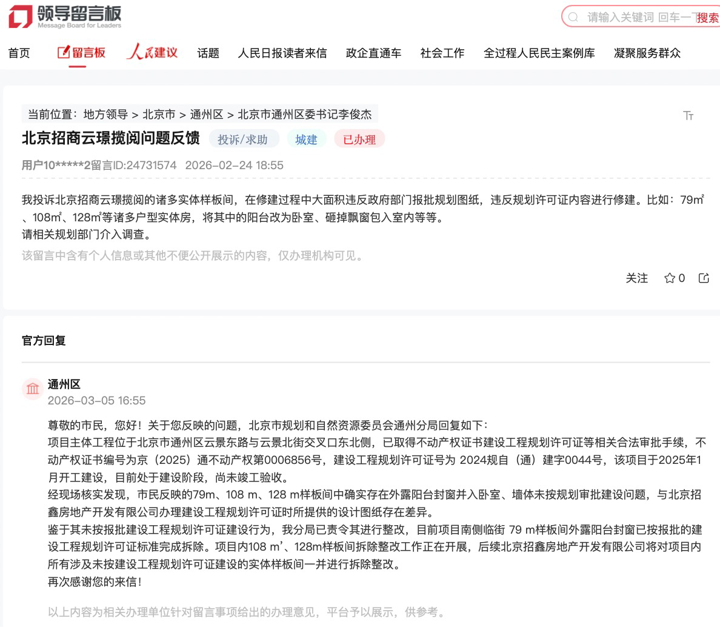
Task: Open 人民日报读者来信 section
Action: [282, 53]
